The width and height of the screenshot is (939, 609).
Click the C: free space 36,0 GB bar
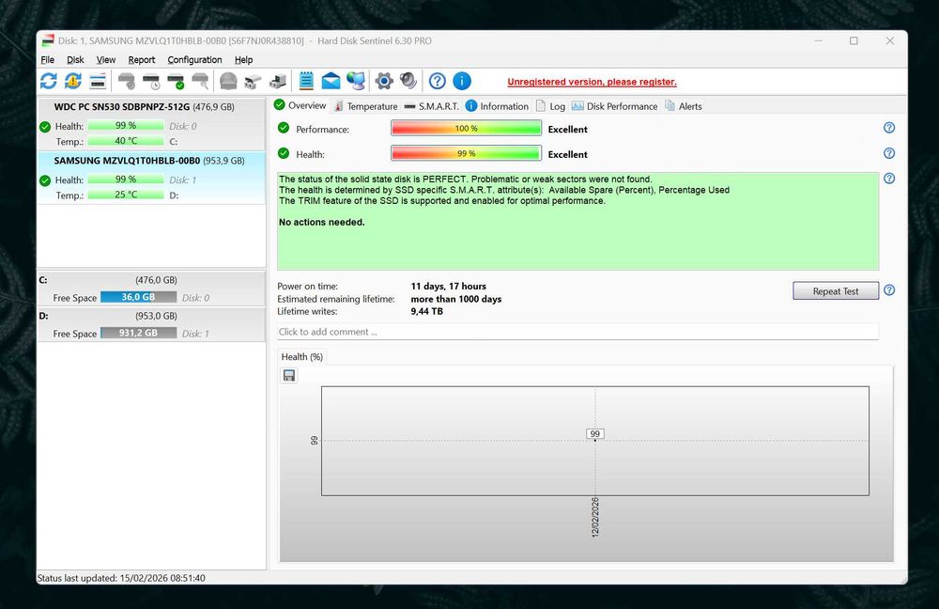[x=138, y=297]
